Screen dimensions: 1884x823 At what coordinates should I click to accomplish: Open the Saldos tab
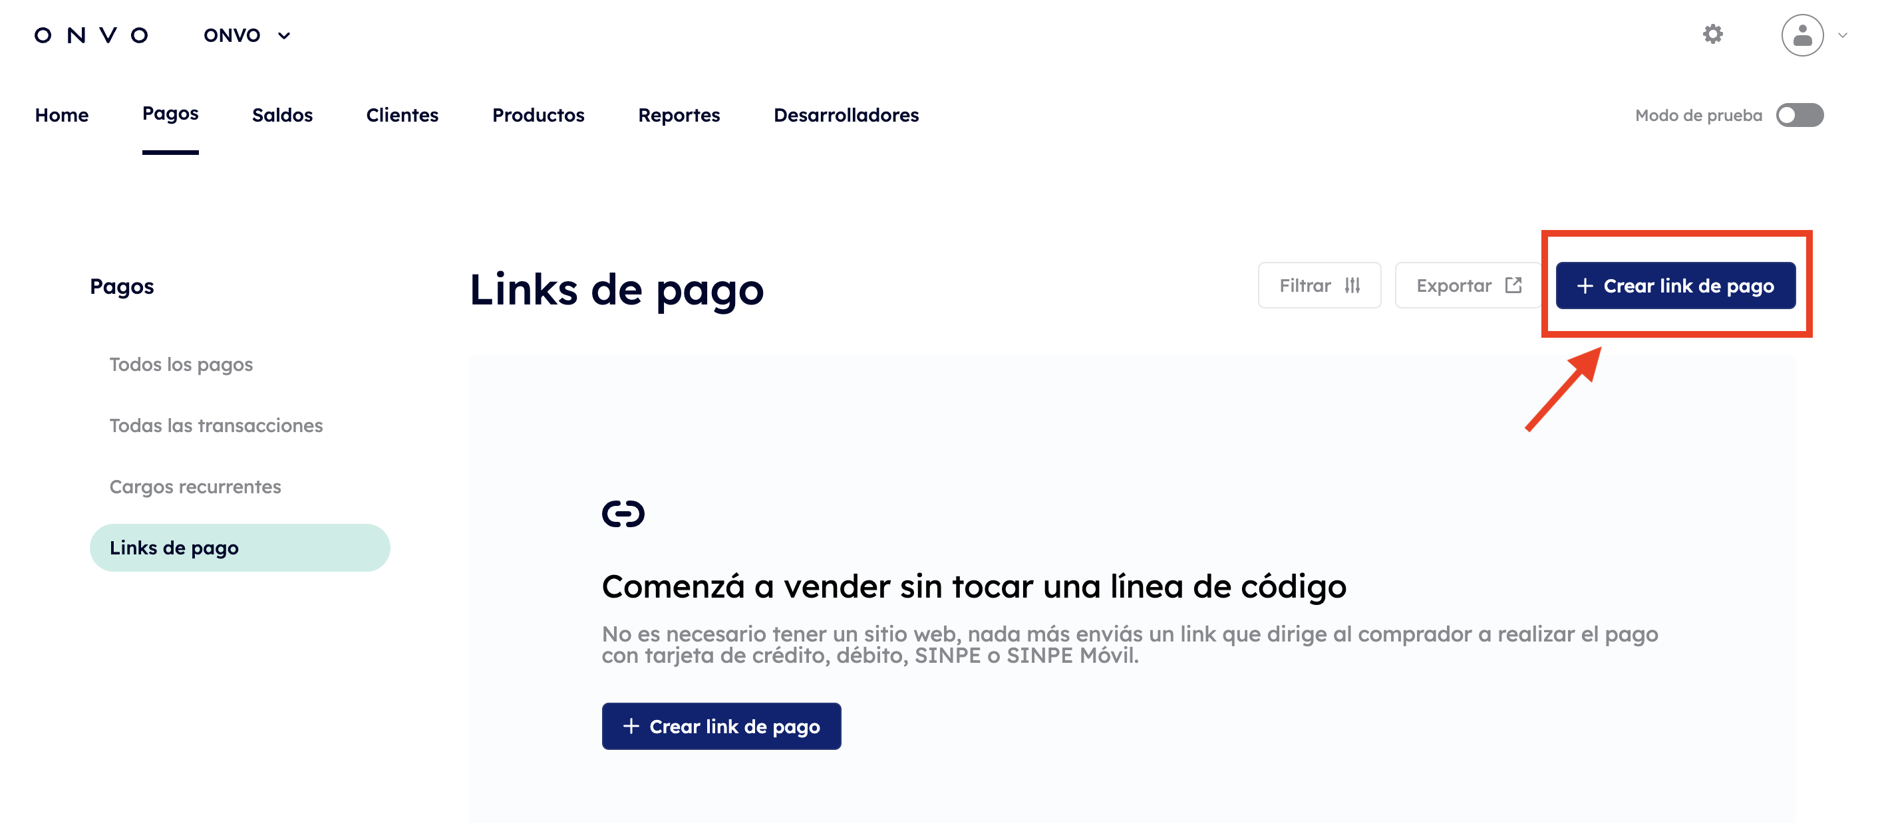click(282, 115)
